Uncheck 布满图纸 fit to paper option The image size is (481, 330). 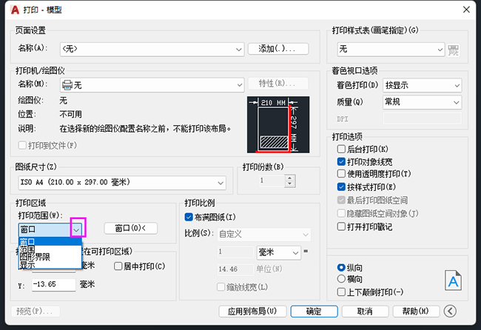(x=189, y=217)
